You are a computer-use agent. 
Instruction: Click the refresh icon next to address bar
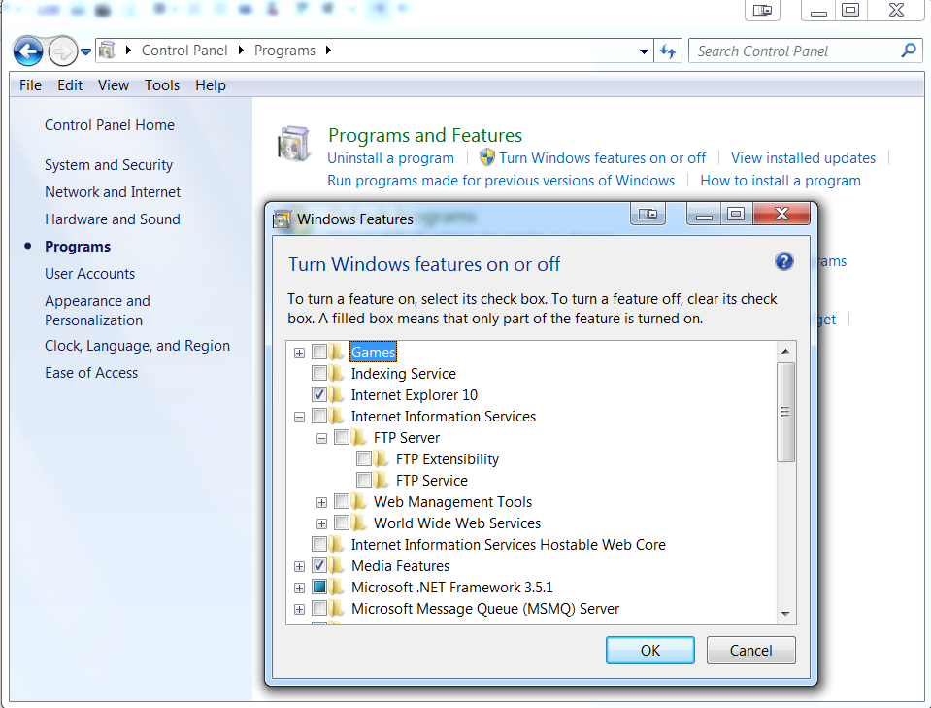668,51
